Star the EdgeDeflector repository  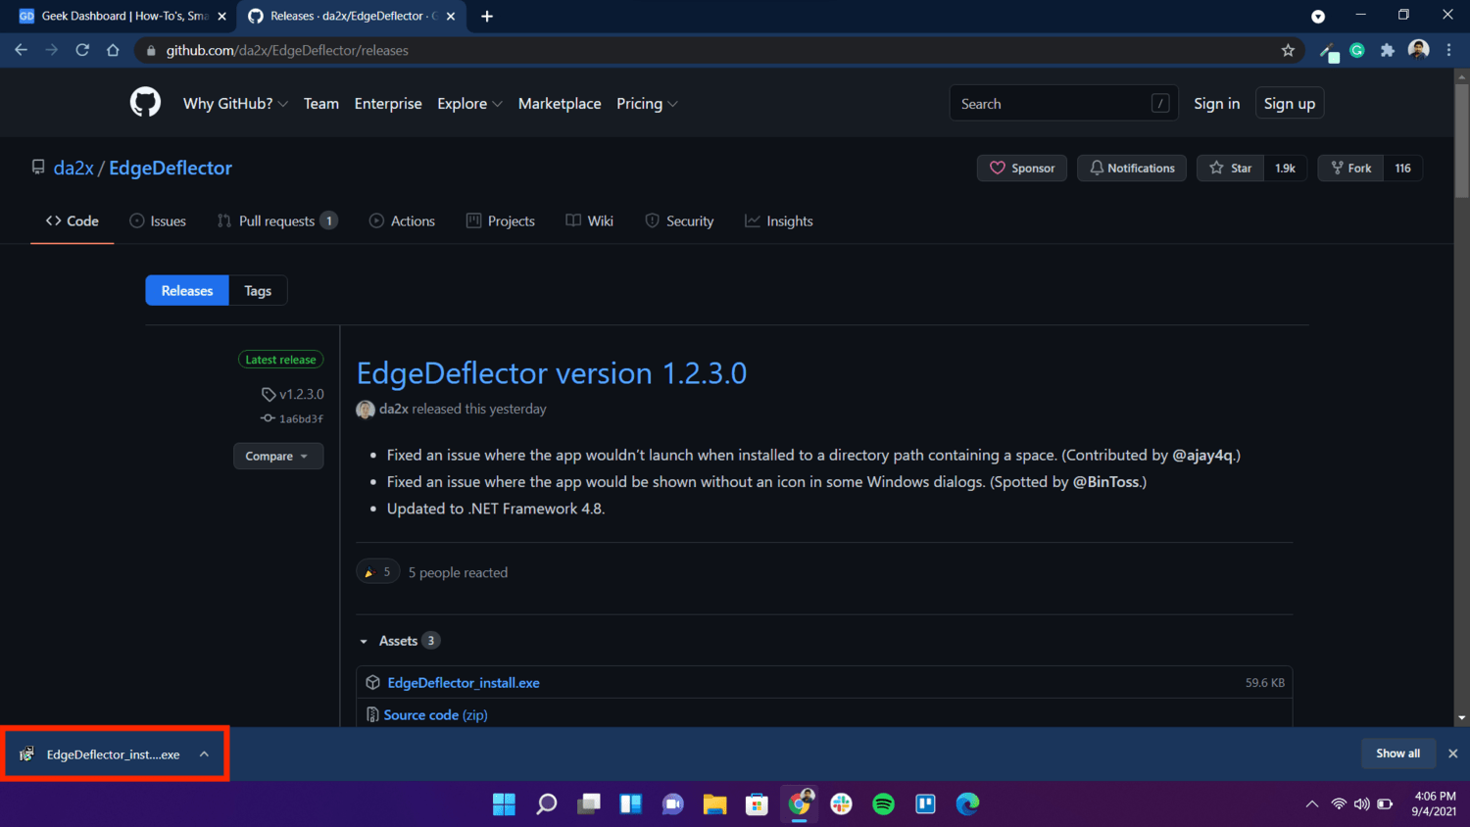[x=1231, y=168]
